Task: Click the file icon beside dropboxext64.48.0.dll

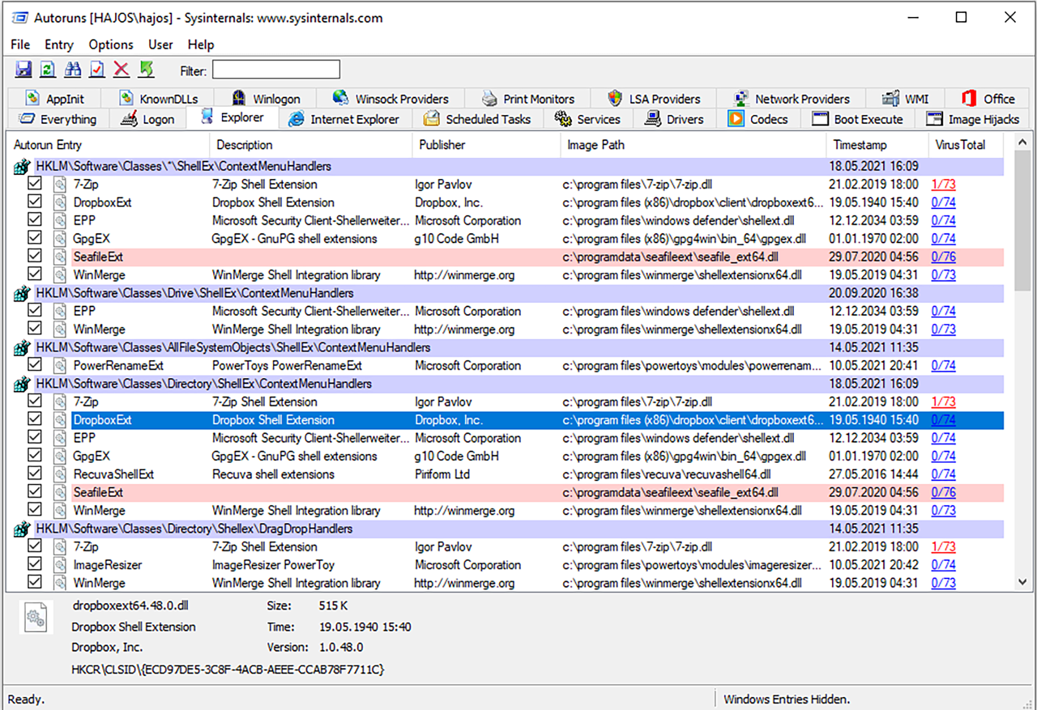Action: tap(36, 617)
